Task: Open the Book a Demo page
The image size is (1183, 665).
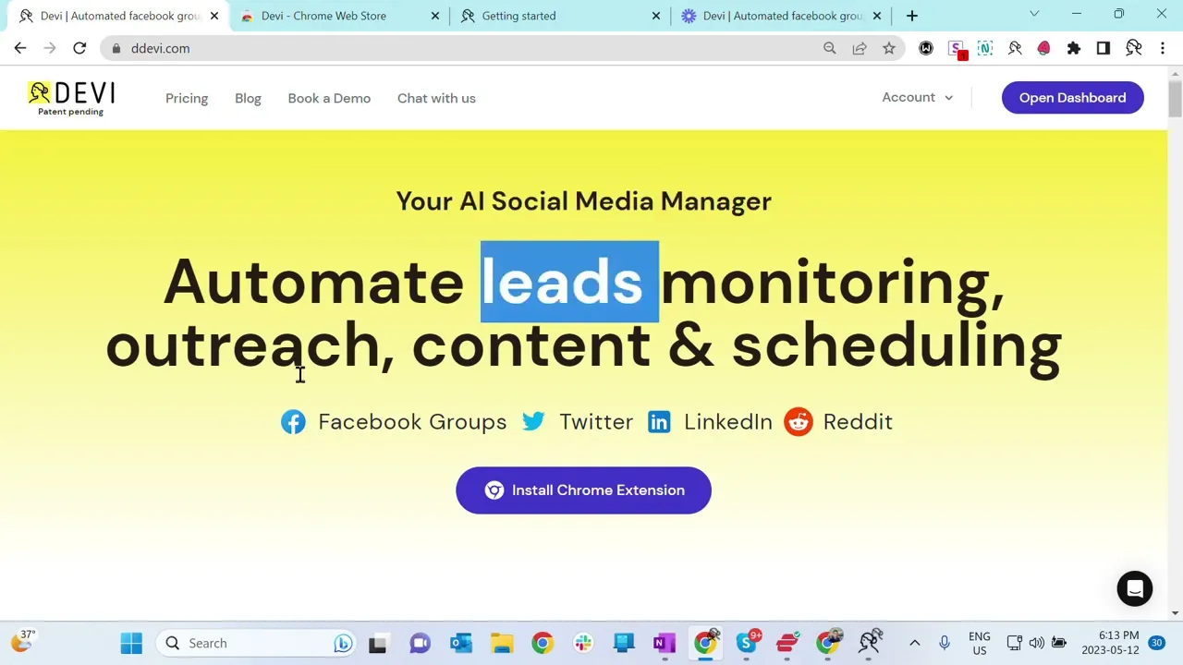Action: (x=329, y=98)
